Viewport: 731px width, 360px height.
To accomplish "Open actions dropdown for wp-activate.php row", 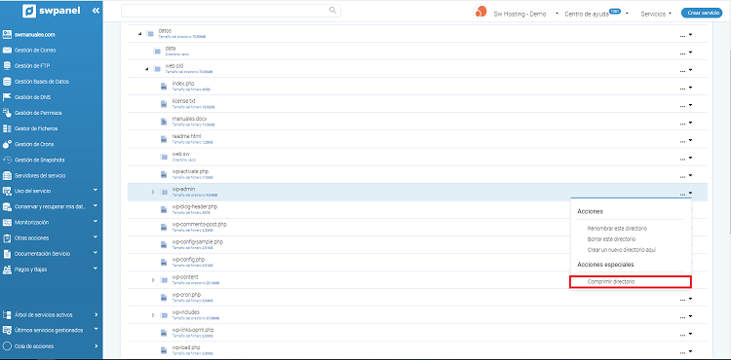I will 685,176.
